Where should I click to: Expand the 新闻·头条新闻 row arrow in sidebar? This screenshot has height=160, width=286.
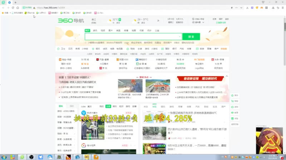(74, 139)
